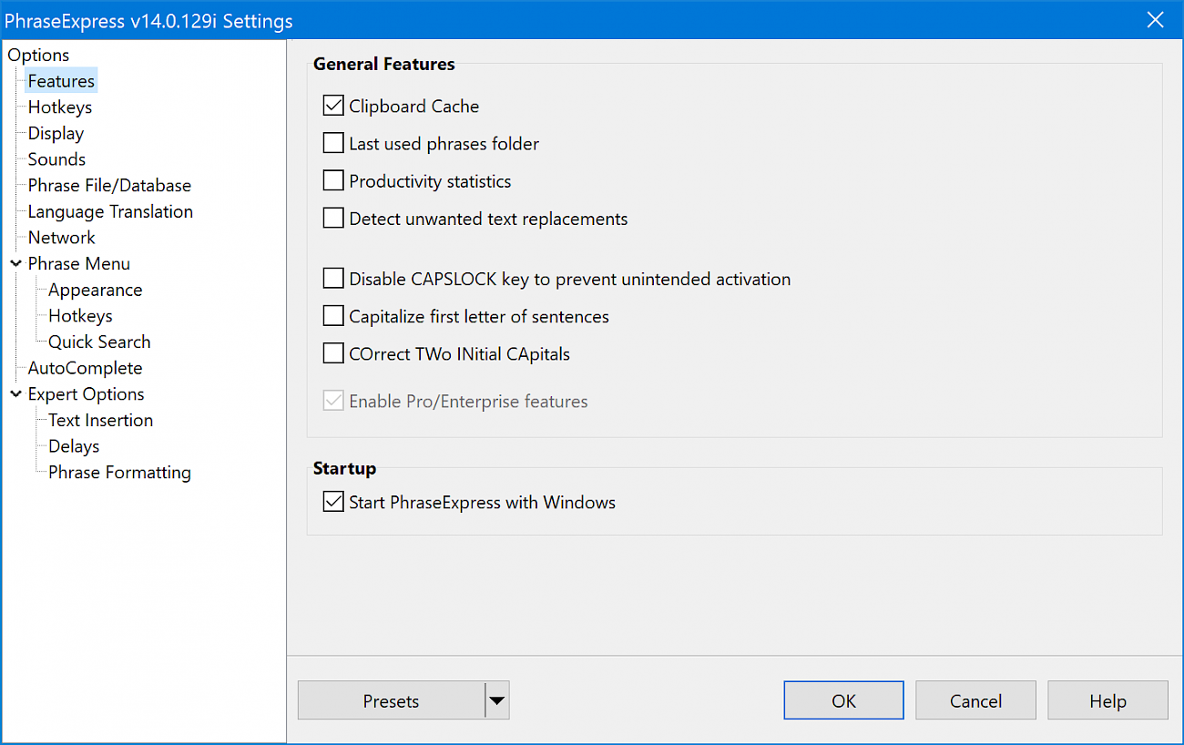Open the Hotkeys item under Options
1184x745 pixels.
[60, 107]
